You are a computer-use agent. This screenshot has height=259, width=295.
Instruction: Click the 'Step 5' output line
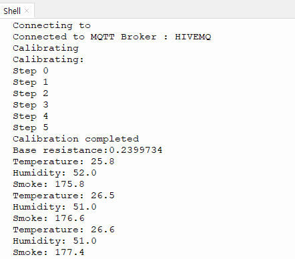coord(31,127)
